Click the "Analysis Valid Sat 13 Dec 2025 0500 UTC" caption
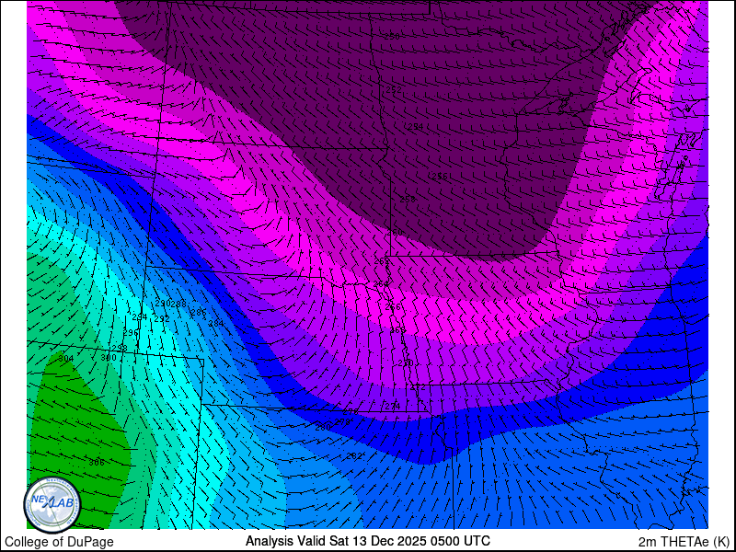Screen dimensions: 736x552 367,540
